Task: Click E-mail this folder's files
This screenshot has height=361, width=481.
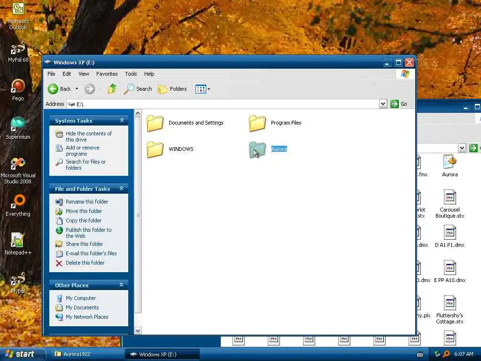Action: point(91,253)
